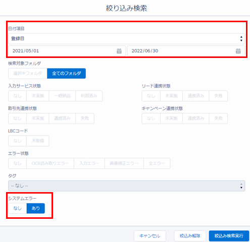Set システムエラー to あり

(36, 208)
